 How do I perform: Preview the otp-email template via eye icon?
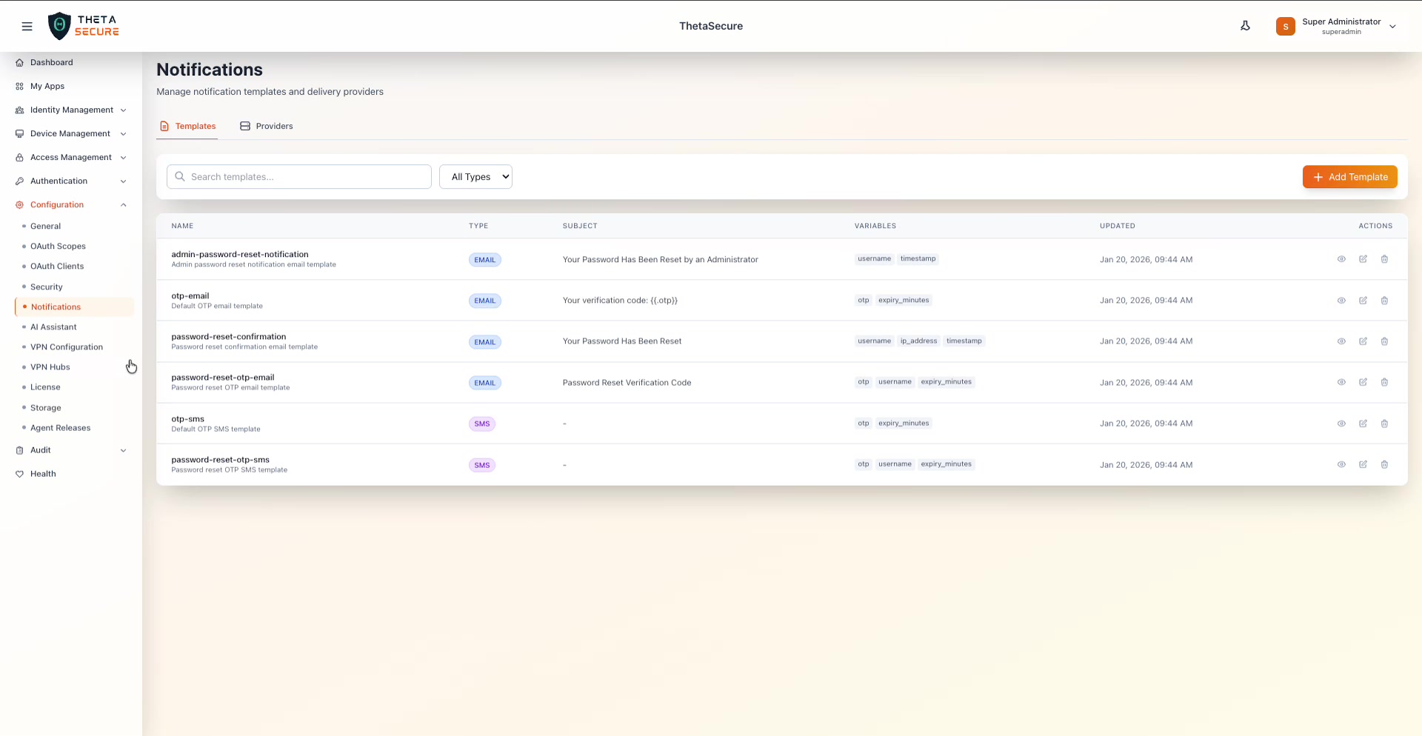pyautogui.click(x=1342, y=301)
